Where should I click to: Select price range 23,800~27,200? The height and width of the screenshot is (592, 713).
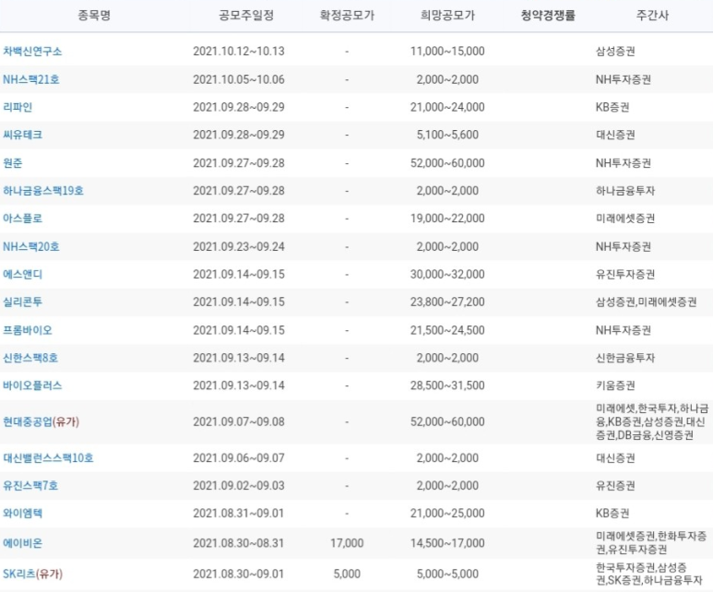pyautogui.click(x=447, y=302)
